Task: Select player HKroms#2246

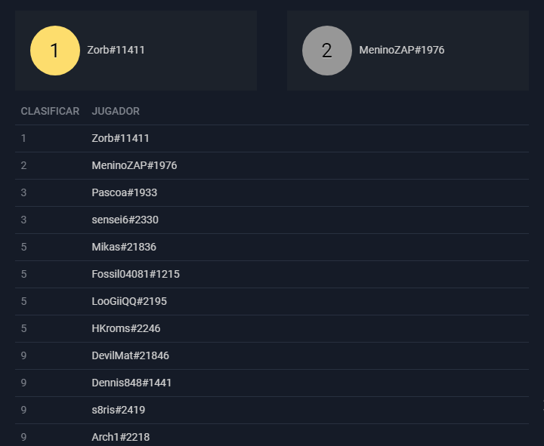Action: tap(126, 328)
